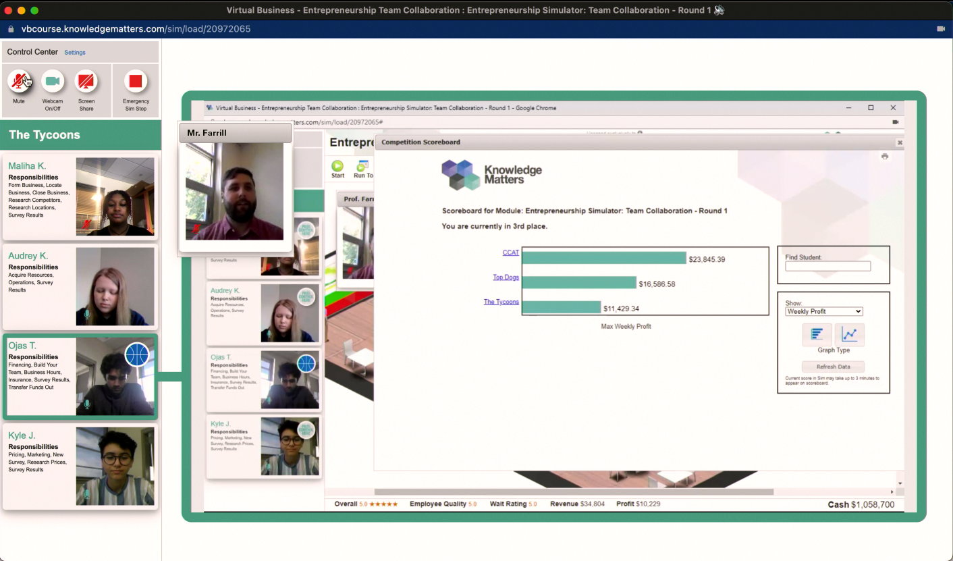Image resolution: width=953 pixels, height=561 pixels.
Task: Click the basketball badge on Ojas T.
Action: pyautogui.click(x=137, y=354)
